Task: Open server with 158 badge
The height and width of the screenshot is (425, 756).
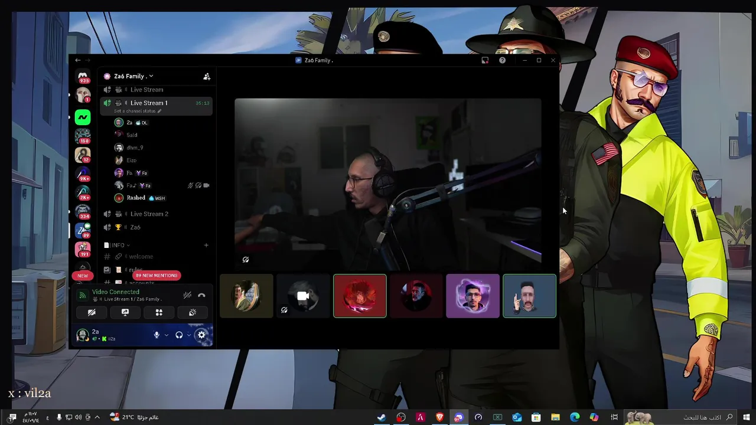Action: pyautogui.click(x=83, y=136)
